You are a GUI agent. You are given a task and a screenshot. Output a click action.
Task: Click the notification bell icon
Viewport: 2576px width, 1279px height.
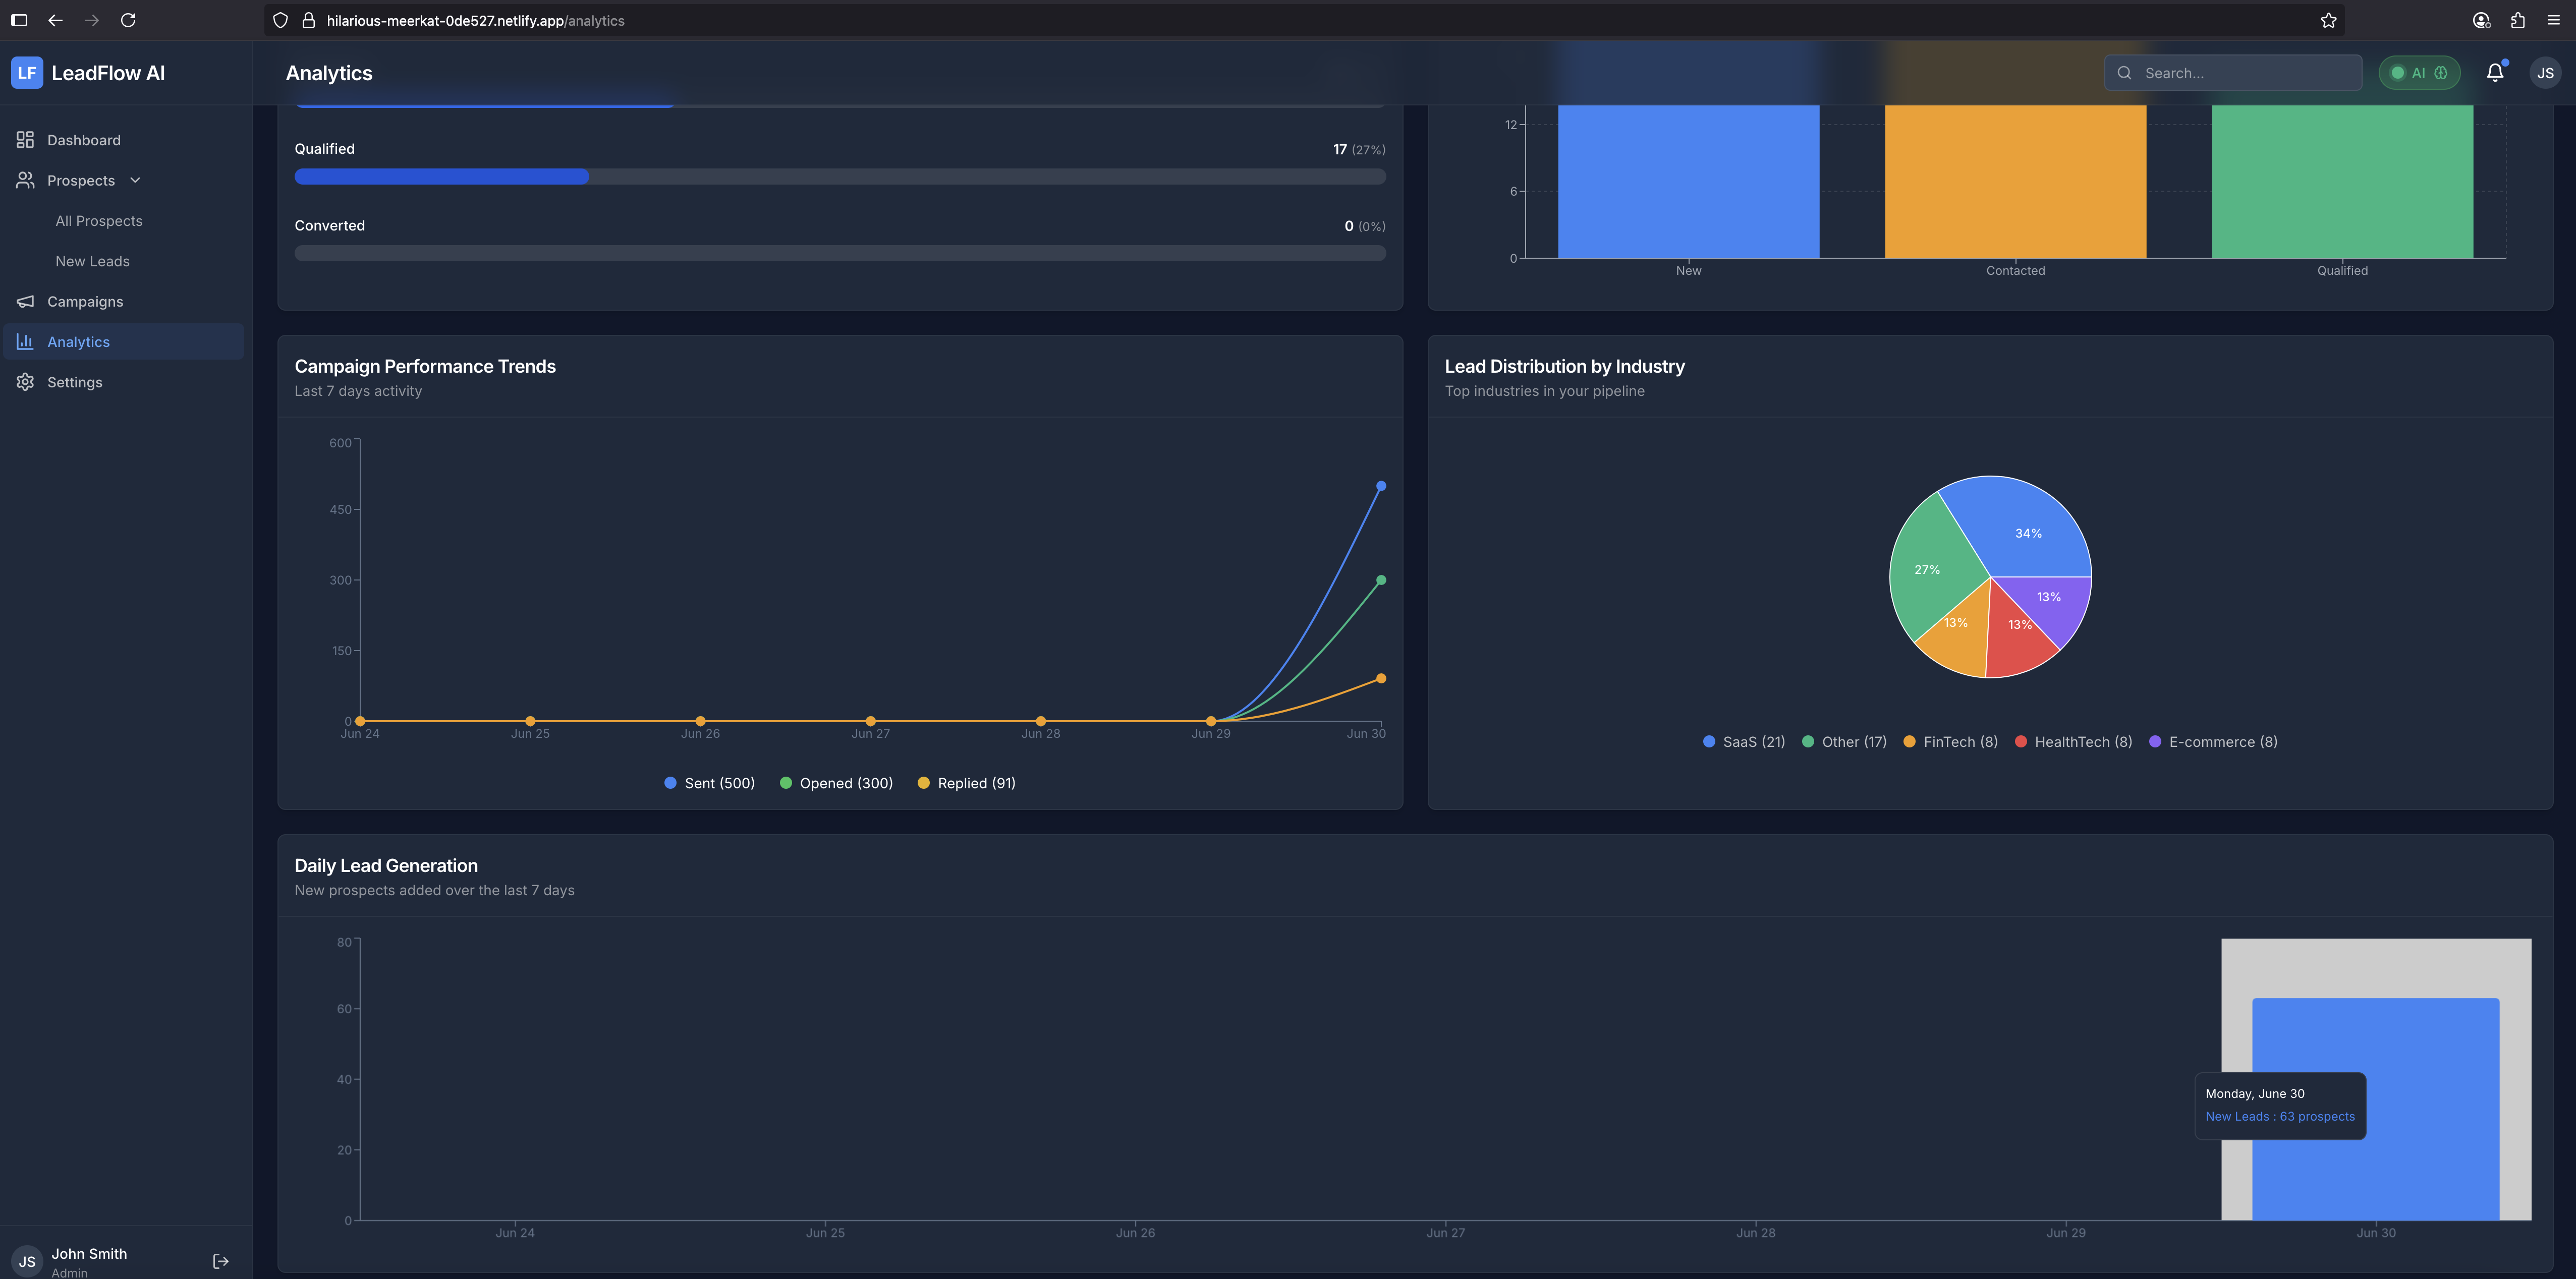tap(2494, 72)
